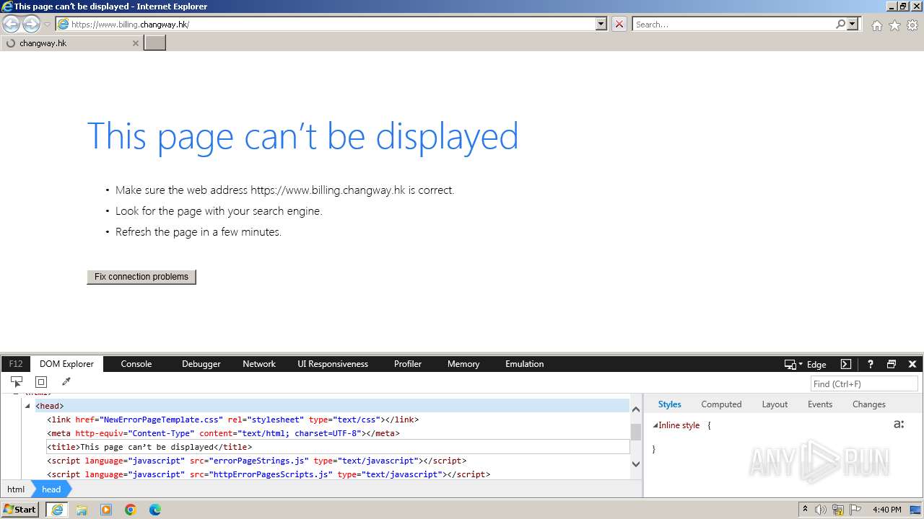The image size is (924, 519).
Task: Click the address bar showing billing.changway.hk
Action: tap(326, 24)
